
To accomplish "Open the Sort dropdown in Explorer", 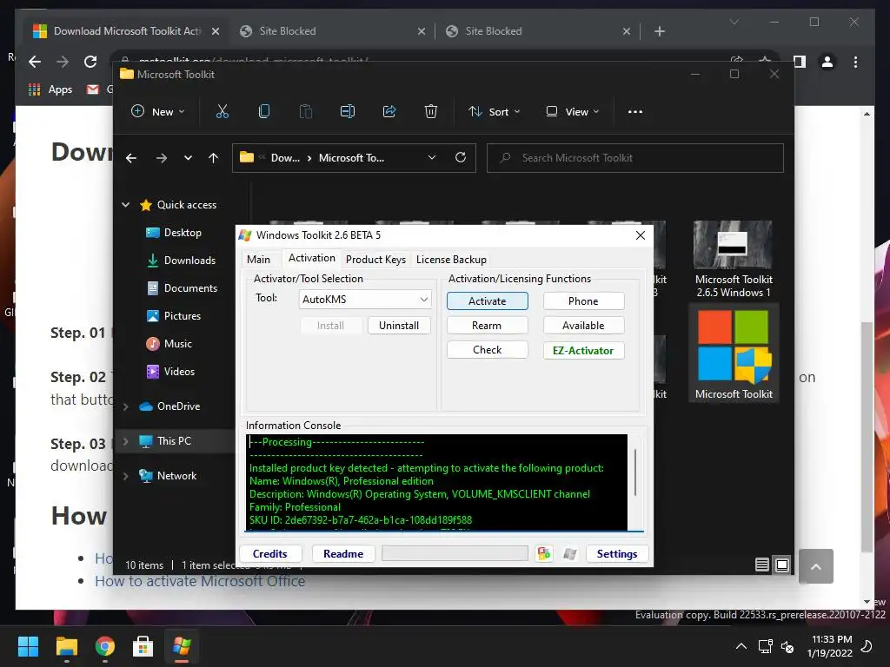I will [494, 112].
